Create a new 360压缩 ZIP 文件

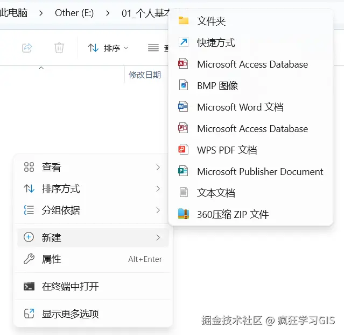point(251,214)
